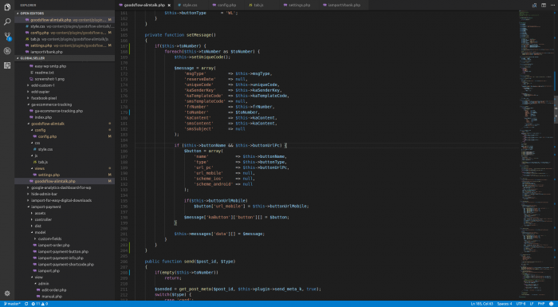Open ga-ecommerce-tracking.php file

click(58, 111)
